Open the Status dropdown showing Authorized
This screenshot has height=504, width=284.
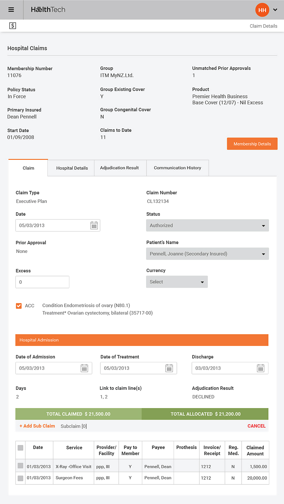[x=207, y=226]
